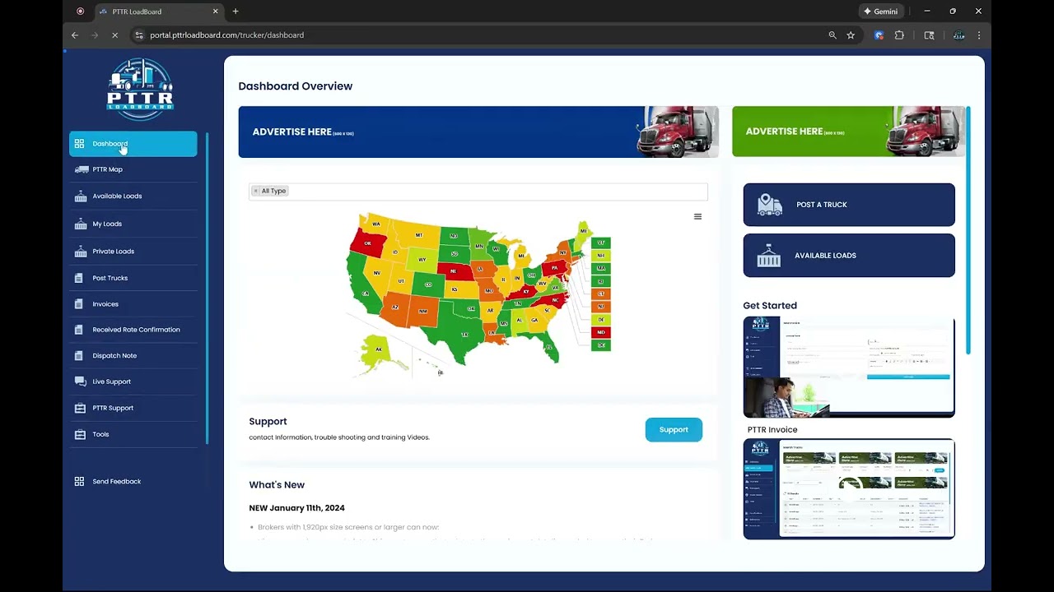Select Texas on the map
Screen dimensions: 1054x592
[x=464, y=335]
